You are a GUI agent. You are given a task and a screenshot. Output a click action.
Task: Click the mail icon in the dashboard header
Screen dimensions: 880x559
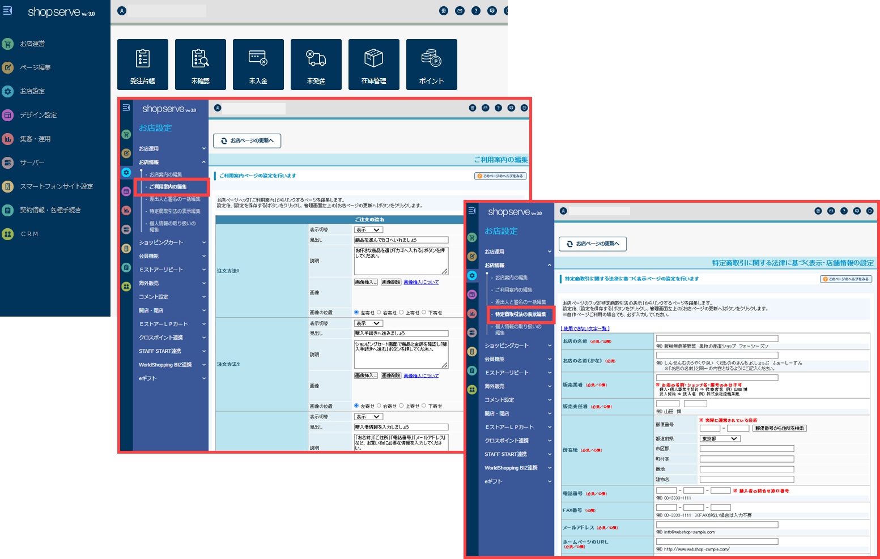coord(460,11)
